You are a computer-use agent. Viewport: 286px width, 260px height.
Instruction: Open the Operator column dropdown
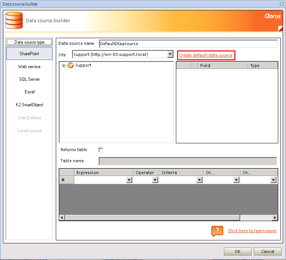155,180
